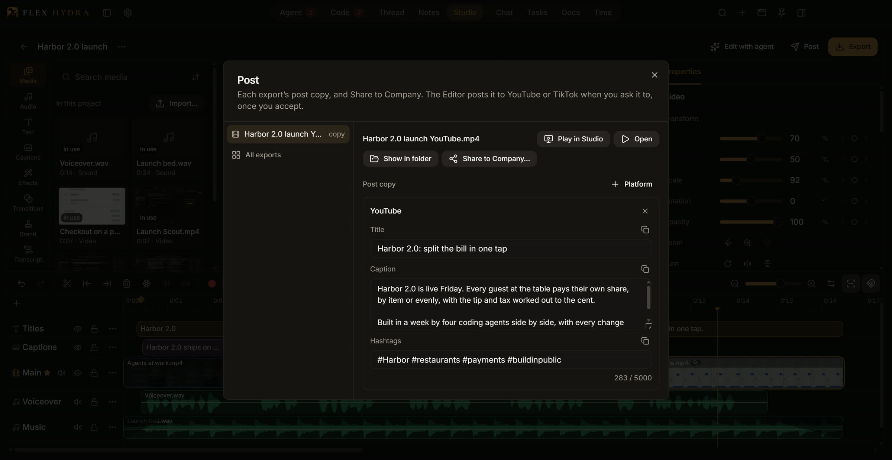The height and width of the screenshot is (460, 892).
Task: Mute the Voiceover track
Action: pos(78,402)
